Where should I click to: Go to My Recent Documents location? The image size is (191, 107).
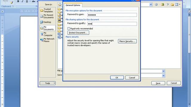(x=47, y=16)
